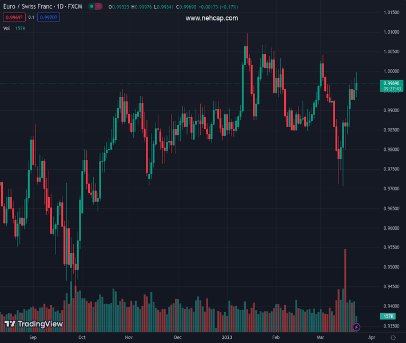Click the spread value 0.1 between prices
The width and height of the screenshot is (406, 343).
(31, 18)
